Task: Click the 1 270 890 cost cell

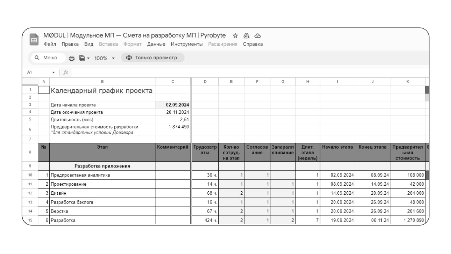Action: [408, 220]
